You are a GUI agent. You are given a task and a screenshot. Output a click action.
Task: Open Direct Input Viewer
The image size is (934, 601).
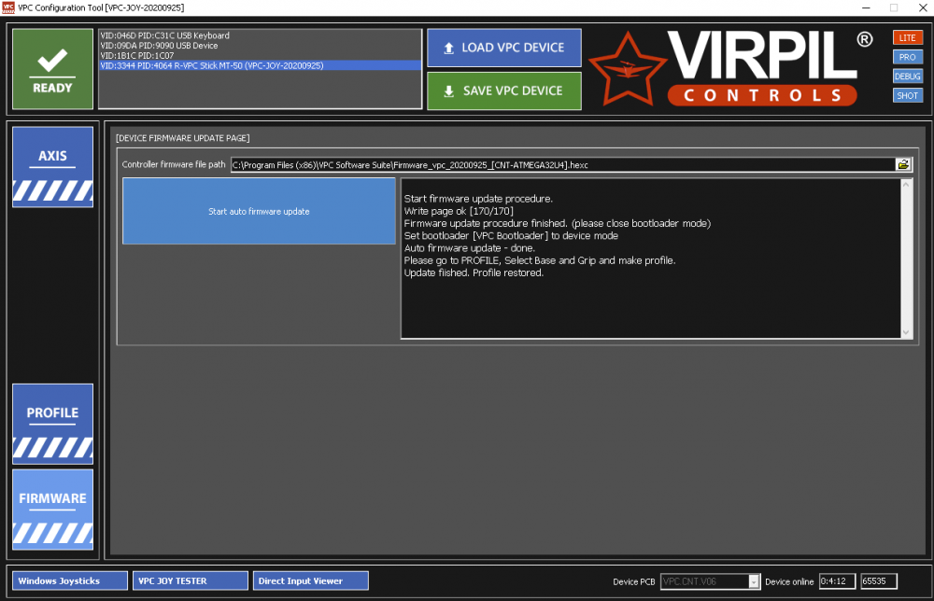(310, 580)
